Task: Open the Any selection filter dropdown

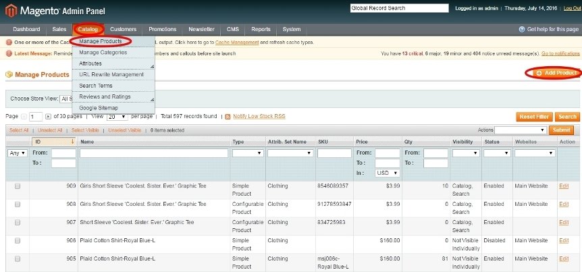Action: point(18,153)
